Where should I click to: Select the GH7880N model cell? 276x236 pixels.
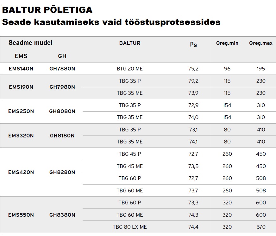pyautogui.click(x=62, y=69)
